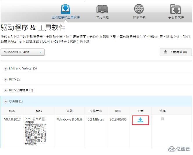Image resolution: width=193 pixels, height=155 pixels.
Task: Collapse the 芯片組 (1) section
Action: coord(6,102)
